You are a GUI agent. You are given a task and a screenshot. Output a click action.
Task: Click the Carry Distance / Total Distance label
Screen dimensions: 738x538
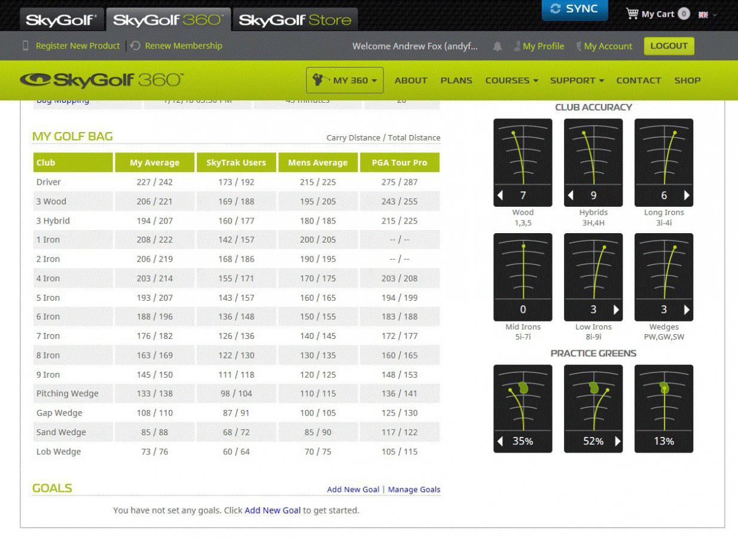[x=383, y=137]
